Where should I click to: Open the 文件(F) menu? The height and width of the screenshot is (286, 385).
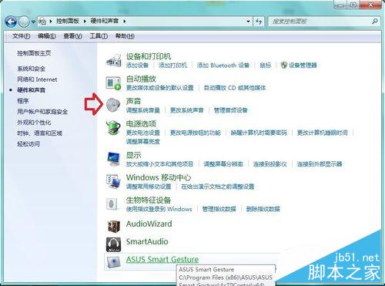tap(21, 36)
